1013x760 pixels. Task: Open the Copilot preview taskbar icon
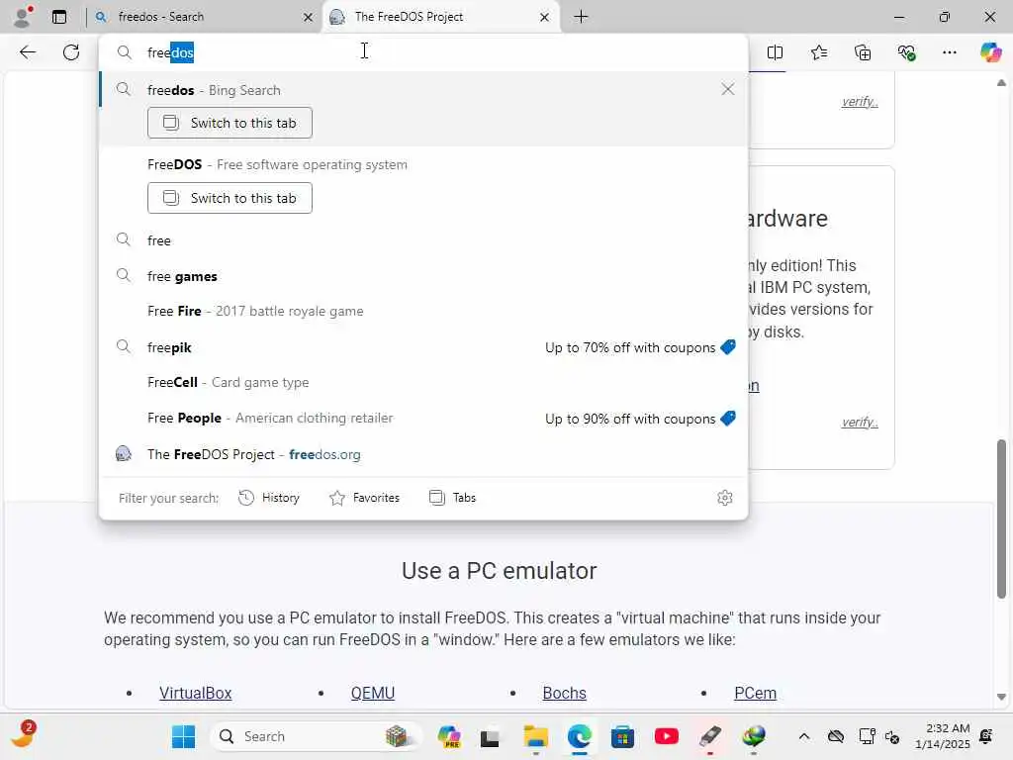tap(448, 736)
